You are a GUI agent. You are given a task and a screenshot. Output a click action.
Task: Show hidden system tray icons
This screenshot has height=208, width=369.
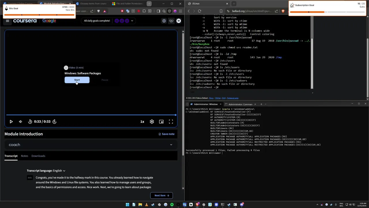(x=317, y=205)
